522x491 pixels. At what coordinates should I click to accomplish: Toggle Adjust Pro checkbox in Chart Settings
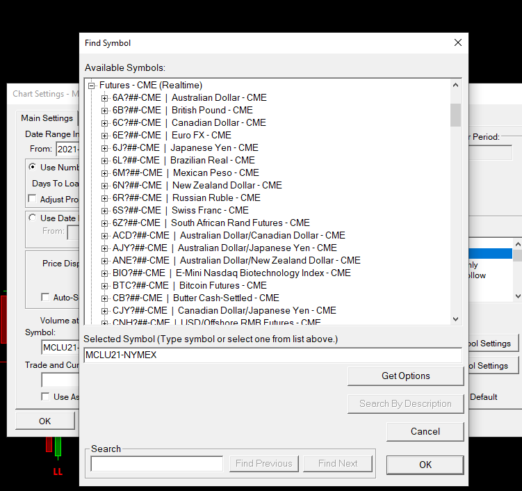32,199
